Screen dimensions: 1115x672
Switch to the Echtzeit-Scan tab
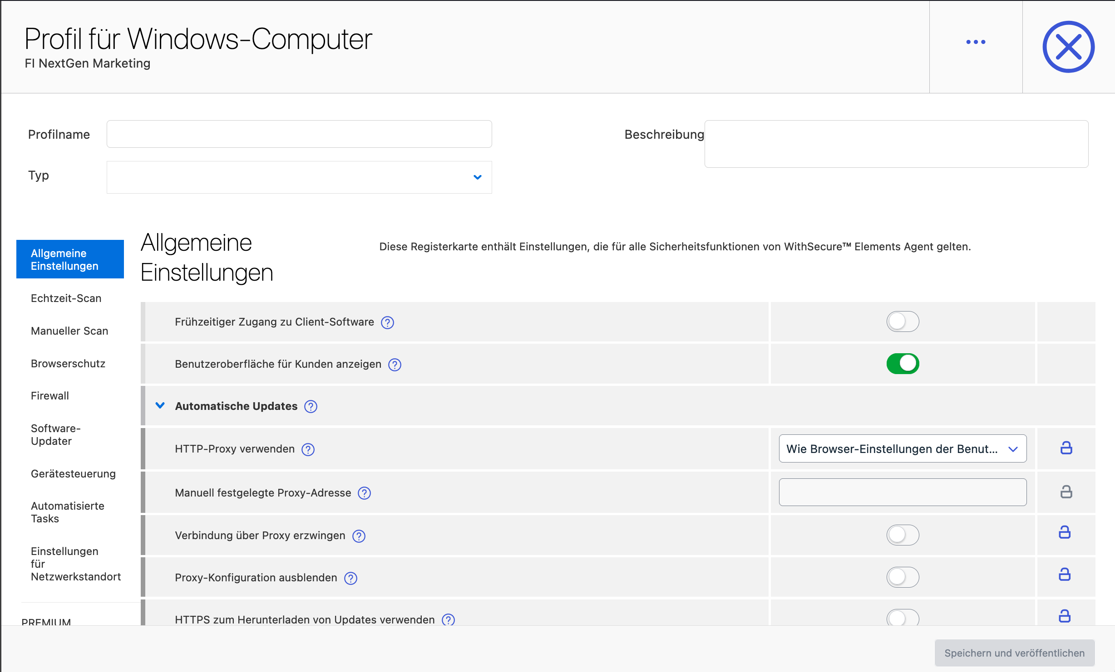click(x=66, y=298)
